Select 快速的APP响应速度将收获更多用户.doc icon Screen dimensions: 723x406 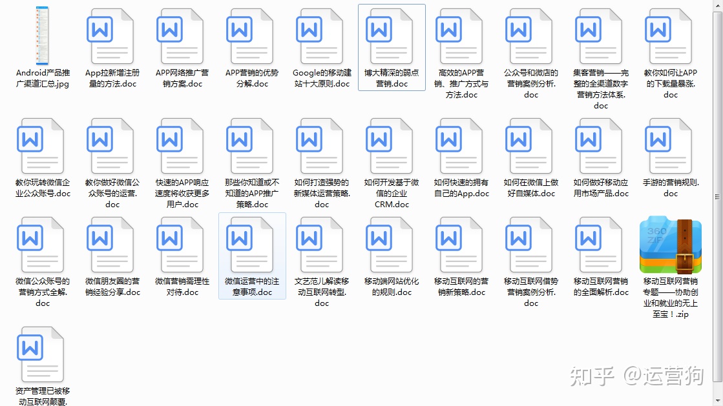click(x=180, y=146)
